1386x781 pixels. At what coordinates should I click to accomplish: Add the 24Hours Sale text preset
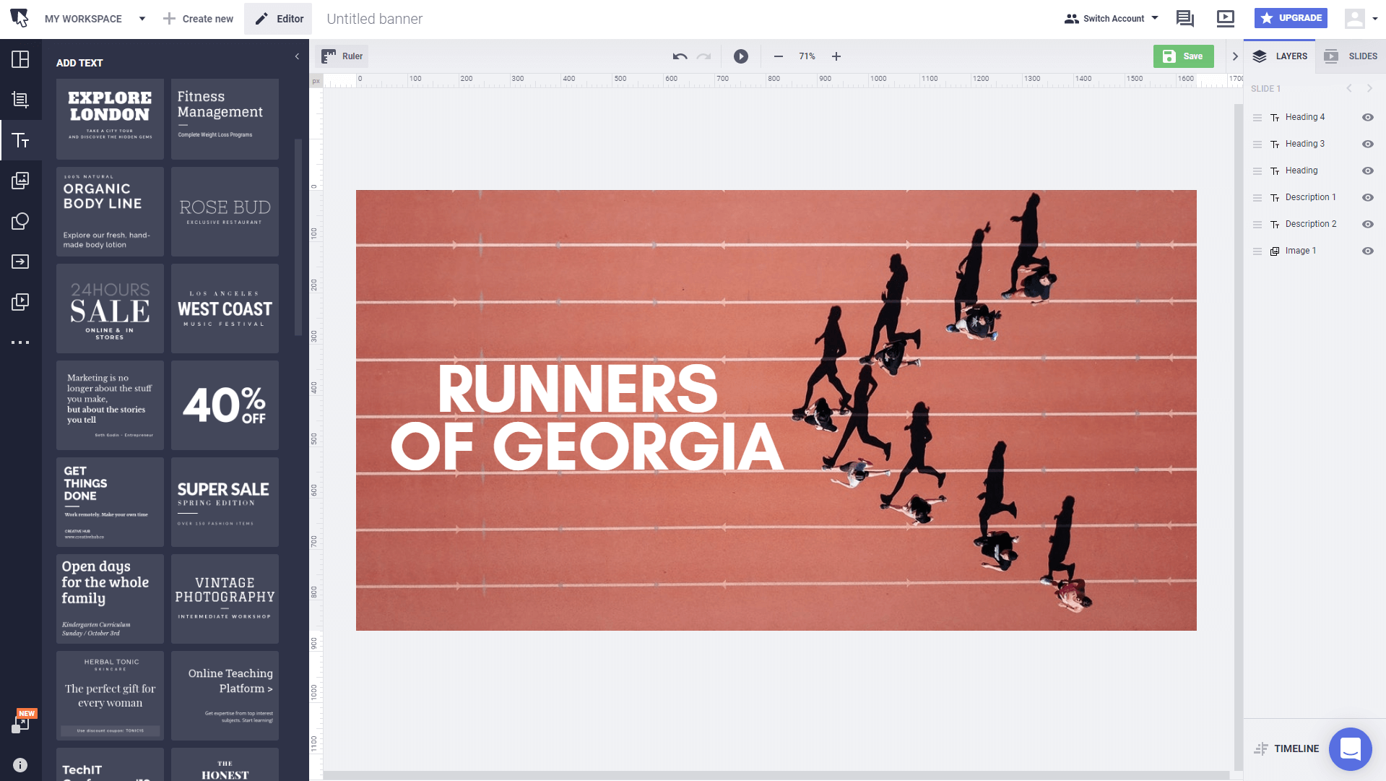[110, 308]
